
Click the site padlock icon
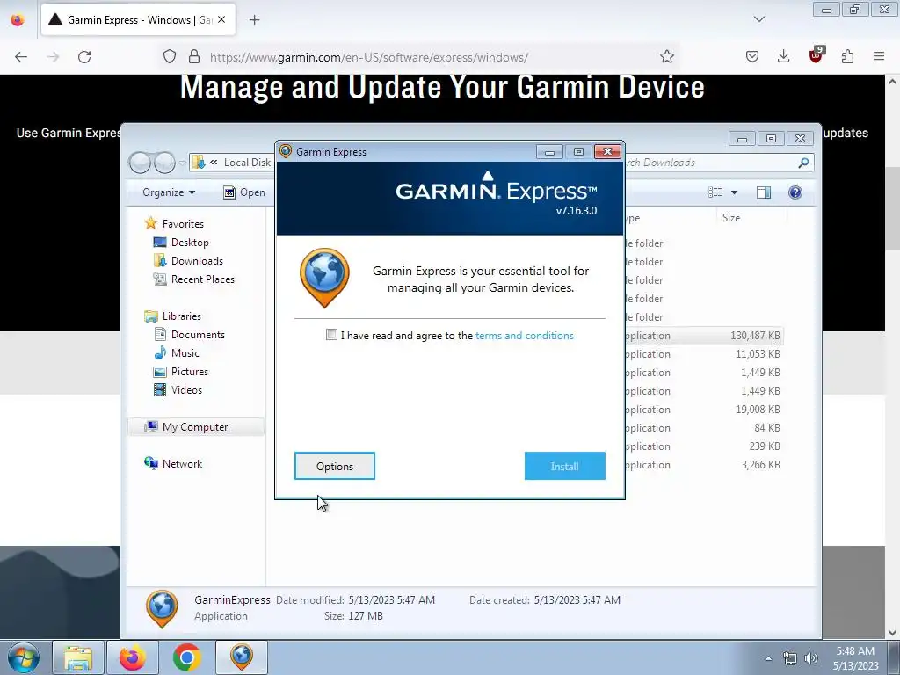tap(194, 57)
